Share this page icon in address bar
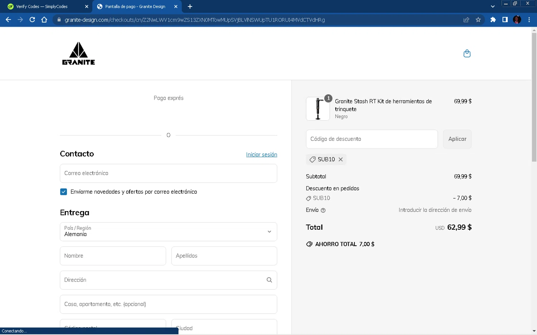Screen dimensions: 537x335 click(466, 20)
